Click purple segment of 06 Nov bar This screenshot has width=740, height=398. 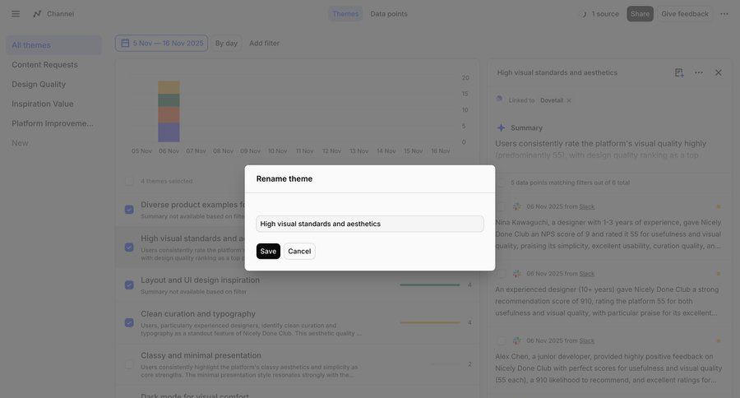coord(169,132)
